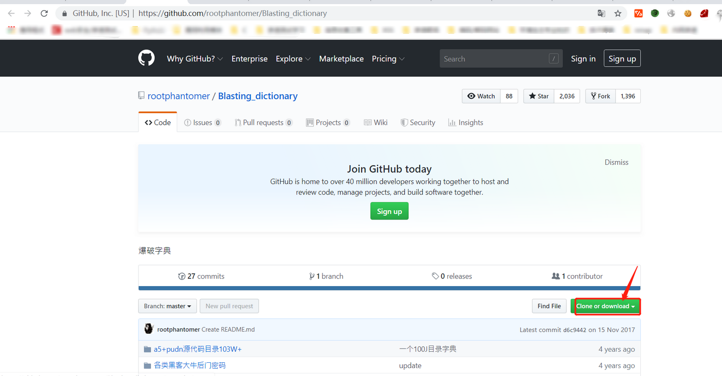The height and width of the screenshot is (376, 722).
Task: Open the Wiki tab
Action: coord(376,123)
